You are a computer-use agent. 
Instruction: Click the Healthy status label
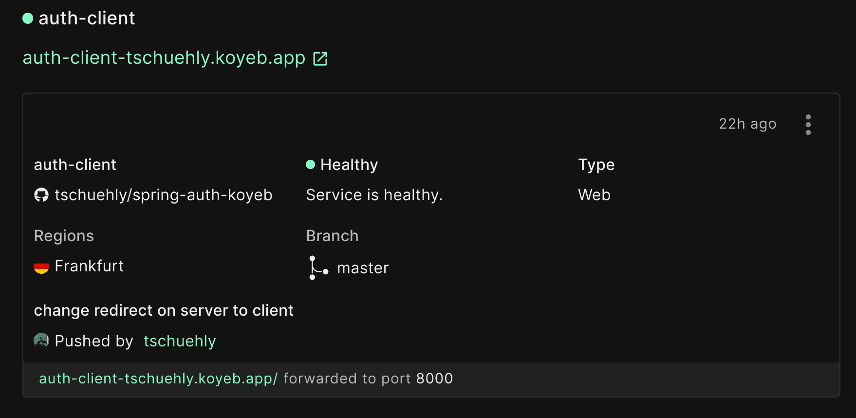pos(349,165)
